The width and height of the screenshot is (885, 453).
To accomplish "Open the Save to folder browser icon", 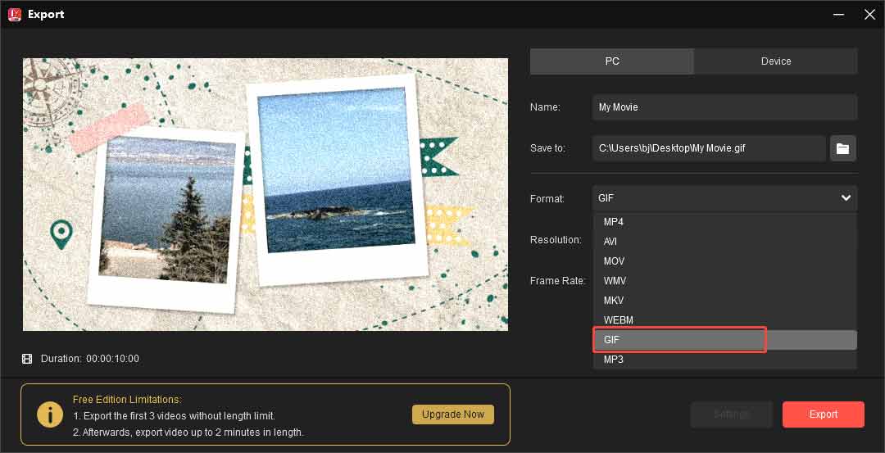I will (x=842, y=148).
